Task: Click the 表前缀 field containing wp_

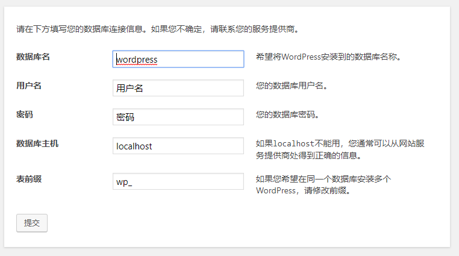Action: pyautogui.click(x=178, y=181)
